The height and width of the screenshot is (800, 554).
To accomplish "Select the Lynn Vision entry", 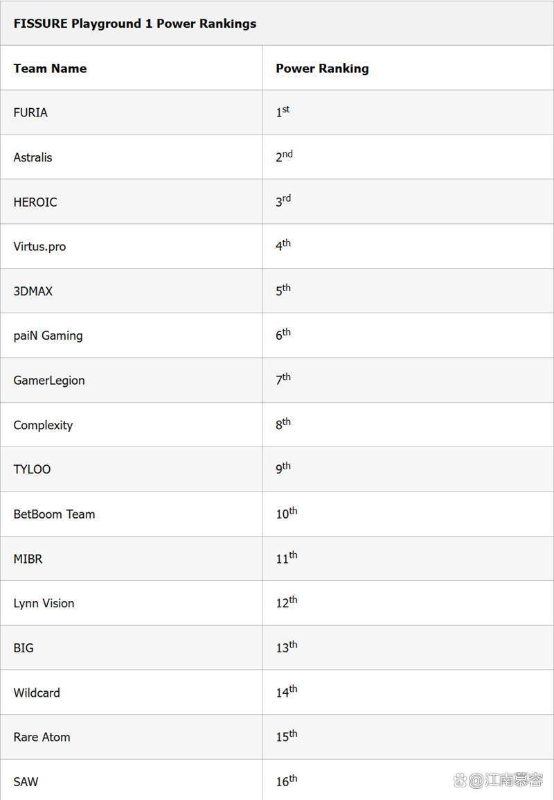I will [x=44, y=604].
